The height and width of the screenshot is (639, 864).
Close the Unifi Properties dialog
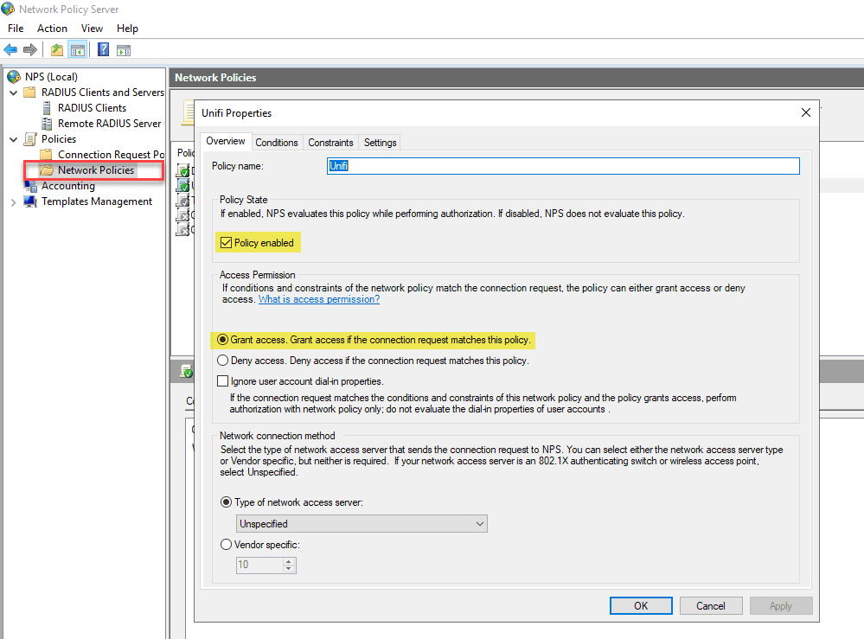click(x=805, y=112)
